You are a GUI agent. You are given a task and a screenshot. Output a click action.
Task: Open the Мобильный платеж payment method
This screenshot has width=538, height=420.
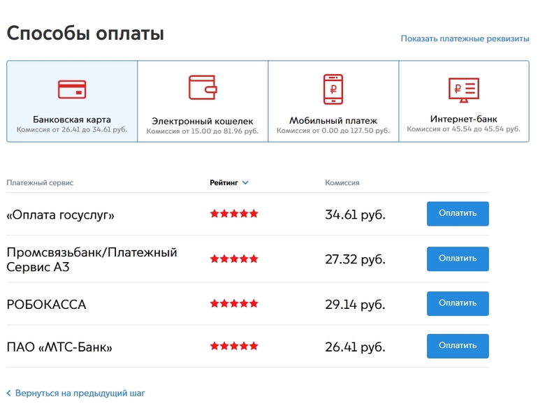(x=333, y=121)
